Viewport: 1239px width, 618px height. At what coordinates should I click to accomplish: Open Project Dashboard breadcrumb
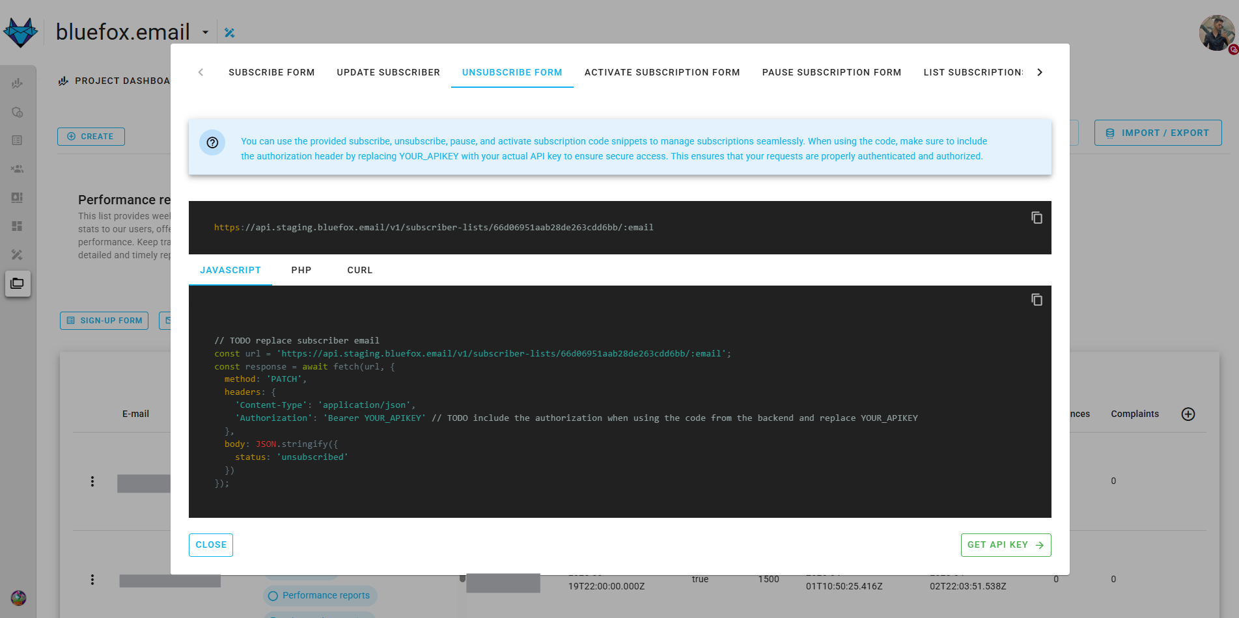[x=115, y=81]
